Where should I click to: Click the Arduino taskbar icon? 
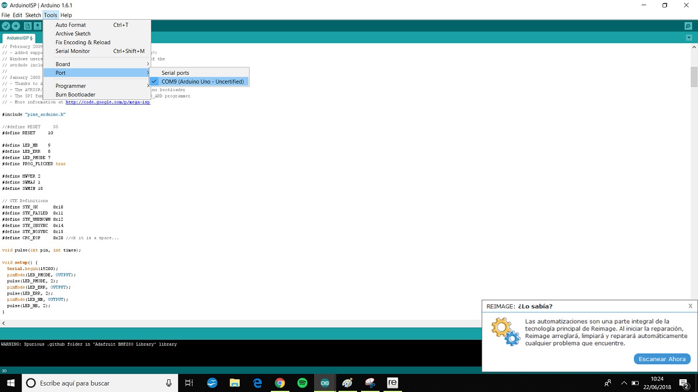click(325, 383)
